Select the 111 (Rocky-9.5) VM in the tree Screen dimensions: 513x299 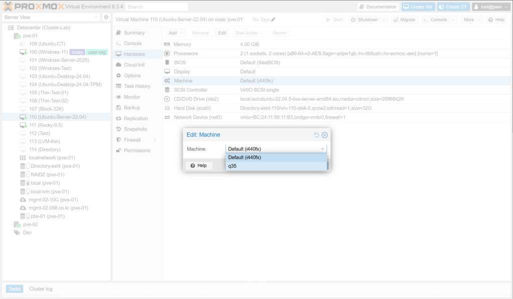coord(46,125)
